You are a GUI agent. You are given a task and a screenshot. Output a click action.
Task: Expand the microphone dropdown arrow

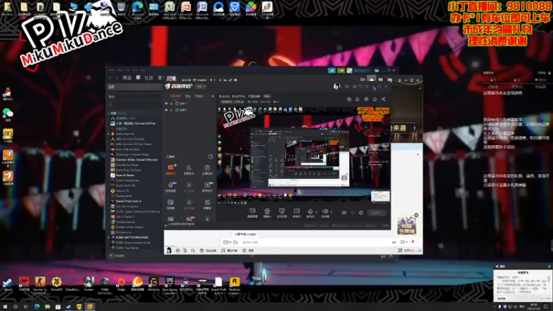[316, 212]
